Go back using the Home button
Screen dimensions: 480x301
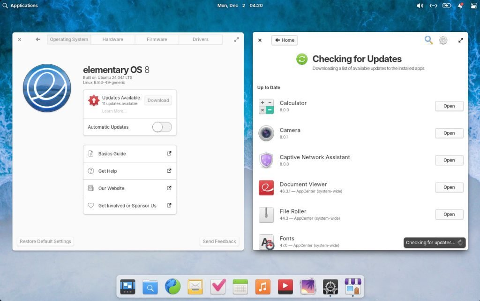pyautogui.click(x=285, y=40)
